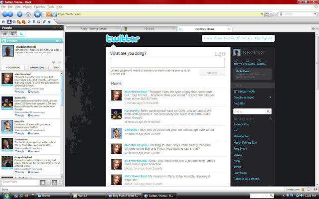The width and height of the screenshot is (319, 199).
Task: Open the search engine dropdown arrow
Action: point(315,14)
